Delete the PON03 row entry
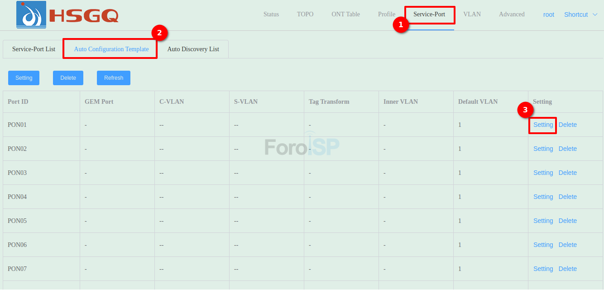This screenshot has width=604, height=290. [x=567, y=173]
